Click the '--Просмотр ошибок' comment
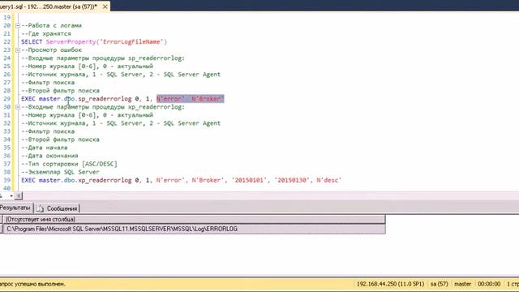 [51, 50]
